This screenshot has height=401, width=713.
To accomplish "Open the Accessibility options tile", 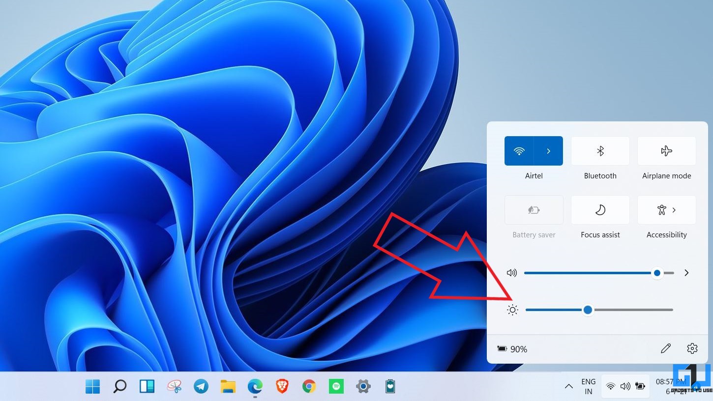I will click(666, 210).
